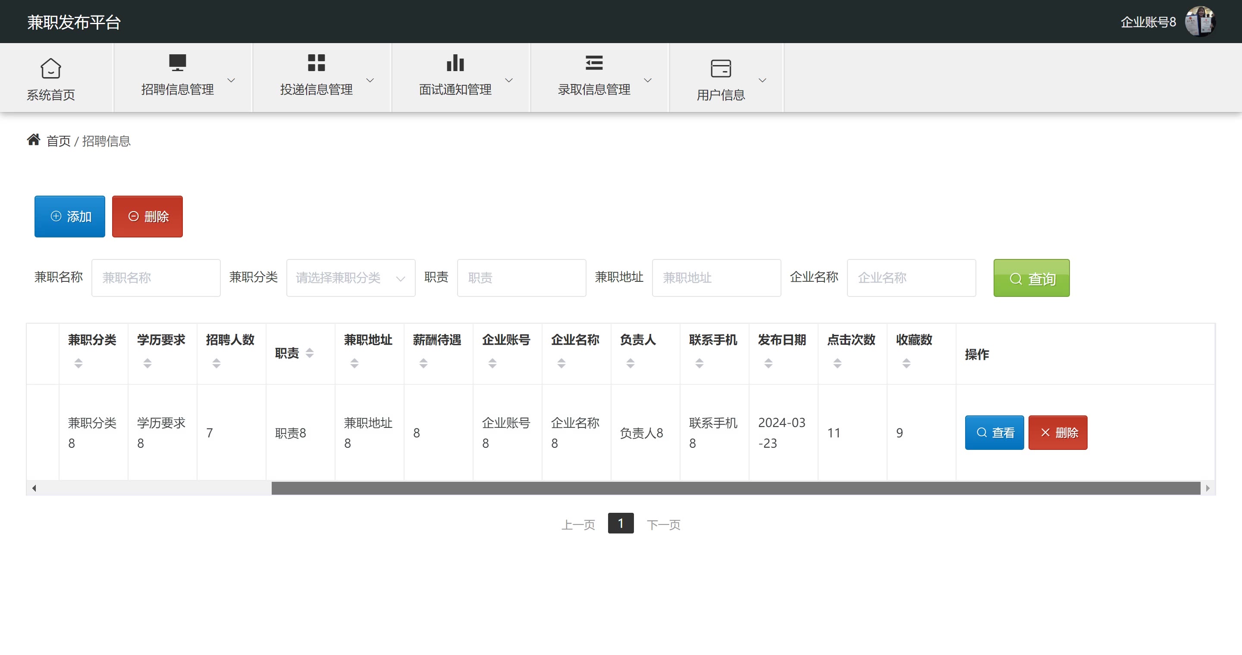1242x655 pixels.
Task: Click the scrollbar right arrow
Action: tap(1207, 488)
